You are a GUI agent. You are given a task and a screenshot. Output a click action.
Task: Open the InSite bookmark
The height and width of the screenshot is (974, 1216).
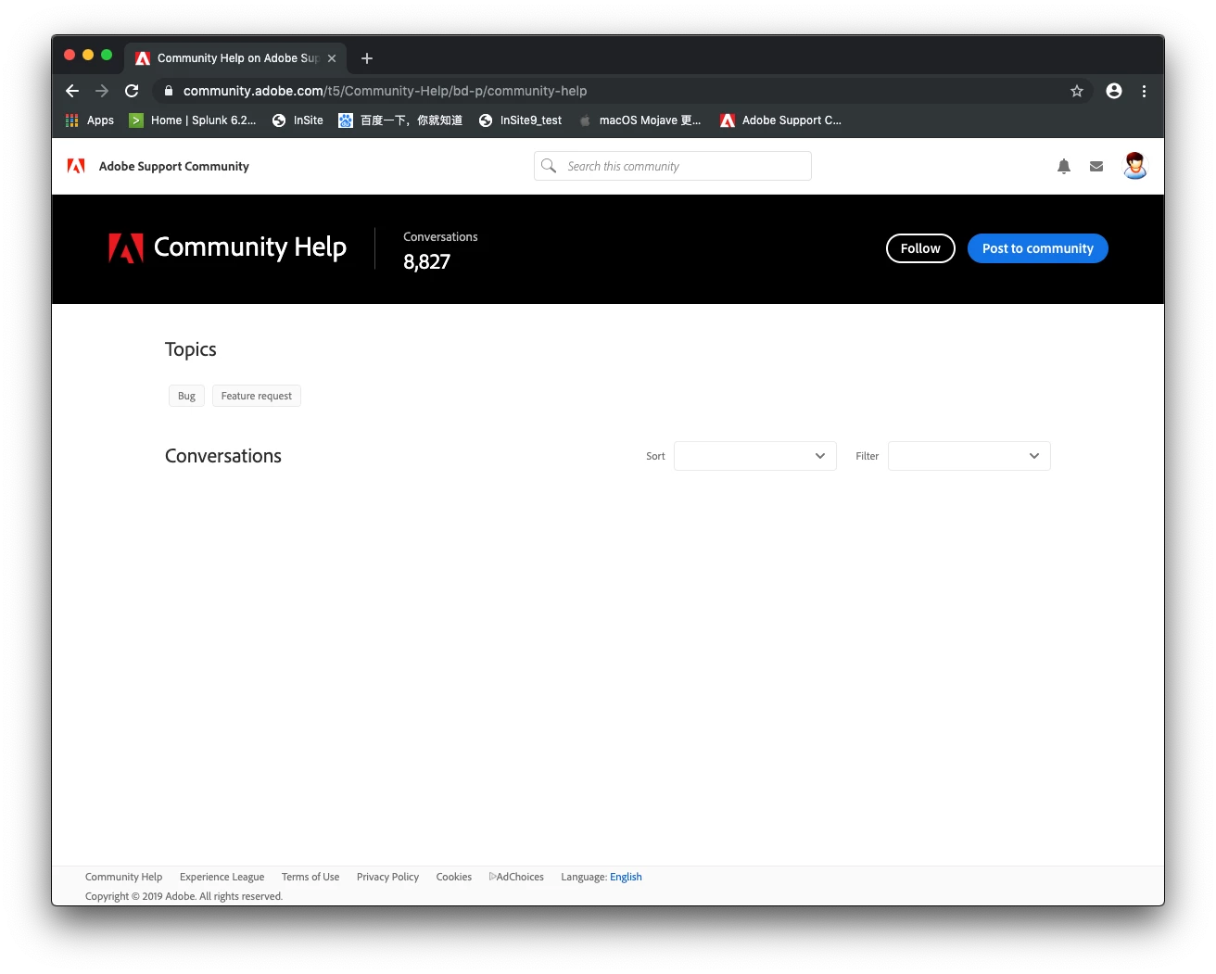pyautogui.click(x=298, y=120)
